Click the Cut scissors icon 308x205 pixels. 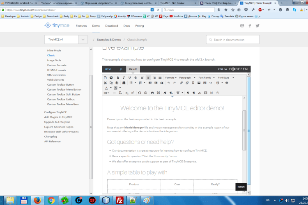[x=105, y=83]
